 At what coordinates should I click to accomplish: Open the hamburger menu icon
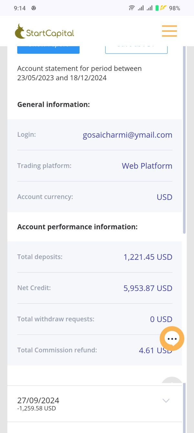(169, 31)
